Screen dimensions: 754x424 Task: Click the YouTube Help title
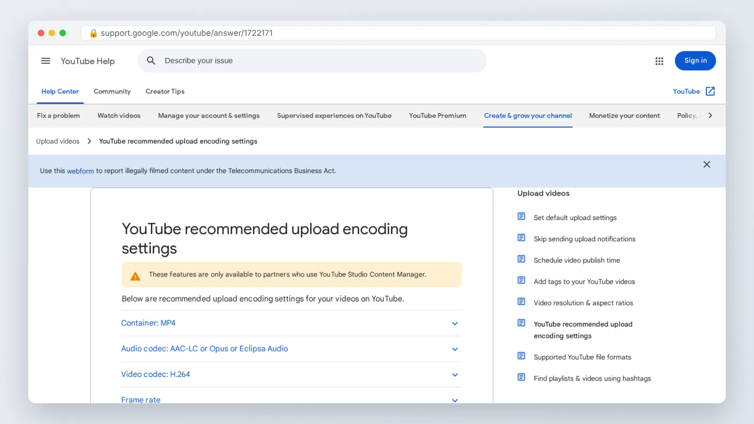[88, 61]
